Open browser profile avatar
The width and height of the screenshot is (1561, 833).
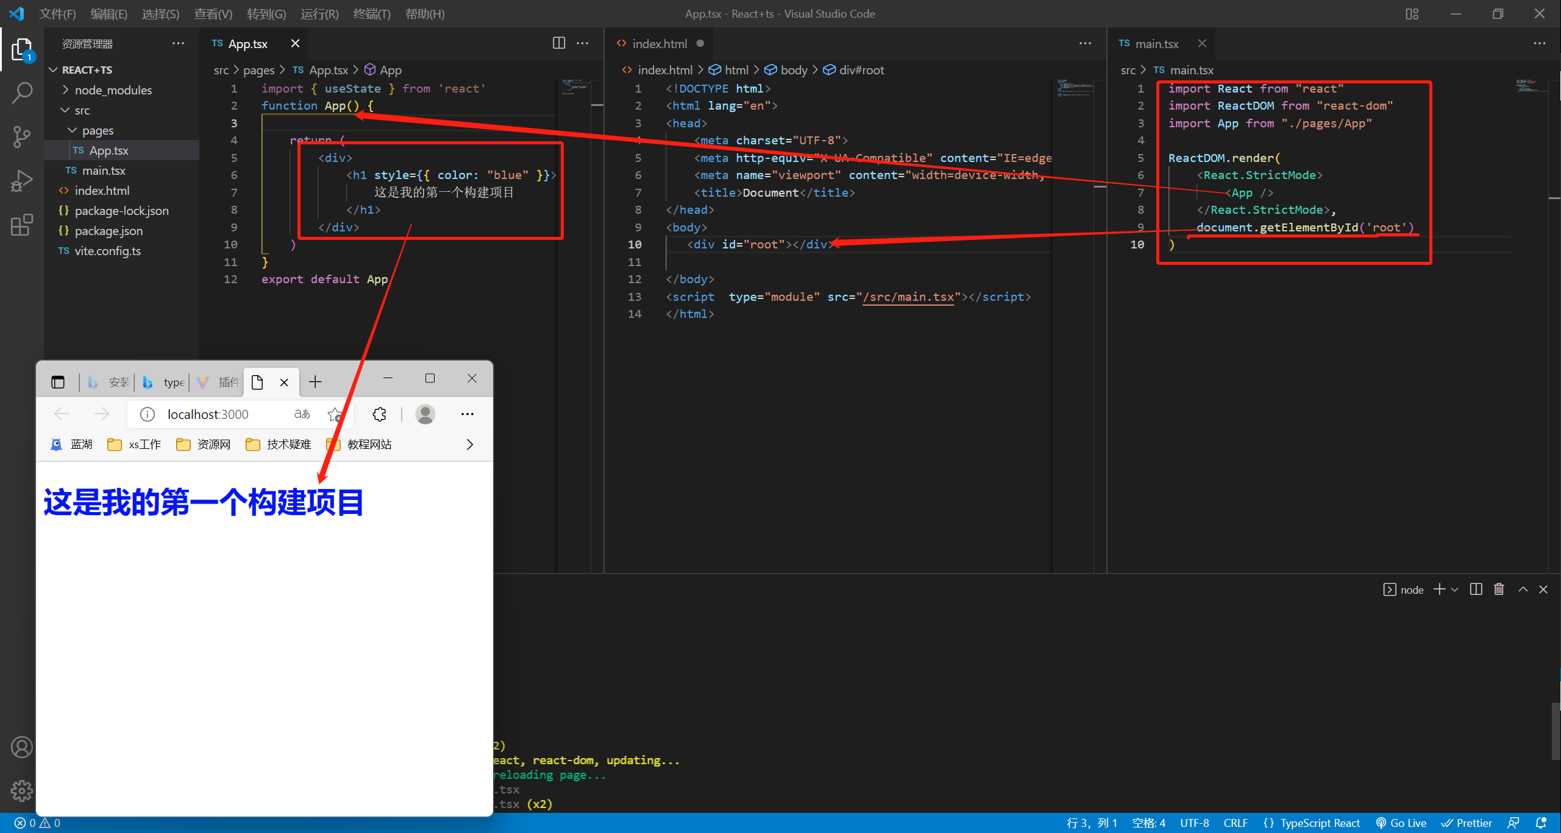(425, 414)
